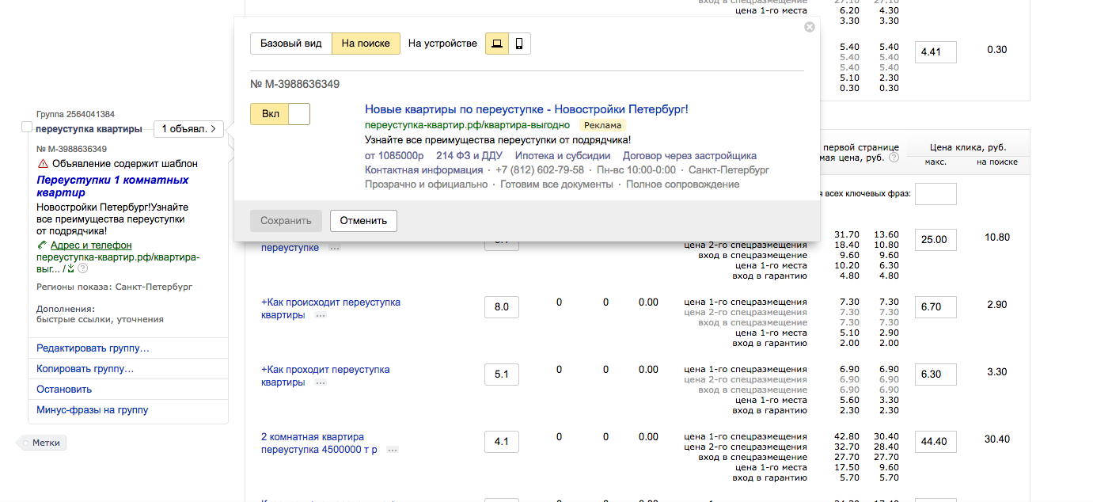
Task: Select mobile device preview icon
Action: (x=519, y=44)
